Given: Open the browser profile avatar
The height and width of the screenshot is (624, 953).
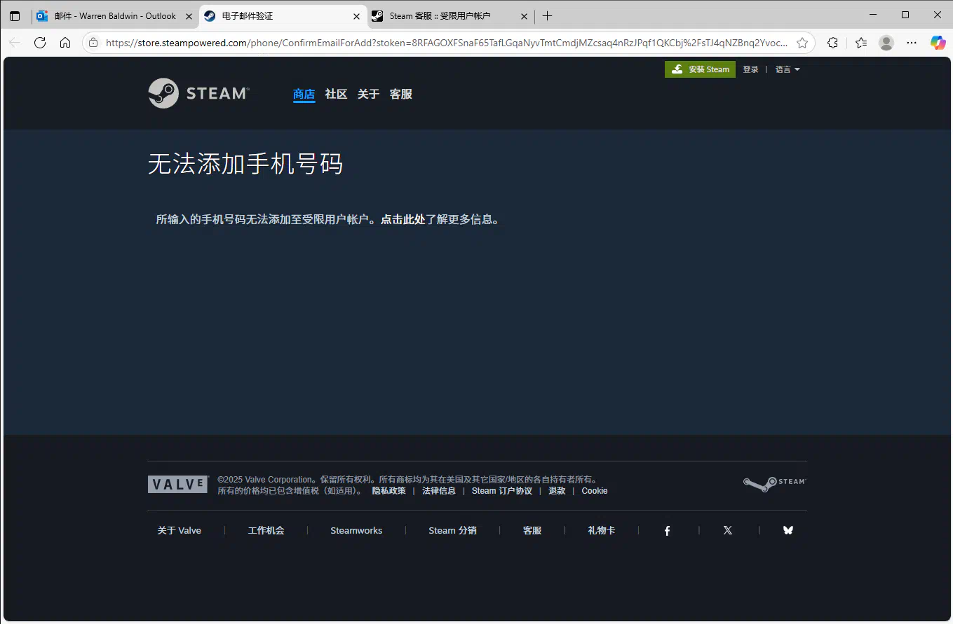Looking at the screenshot, I should point(886,43).
